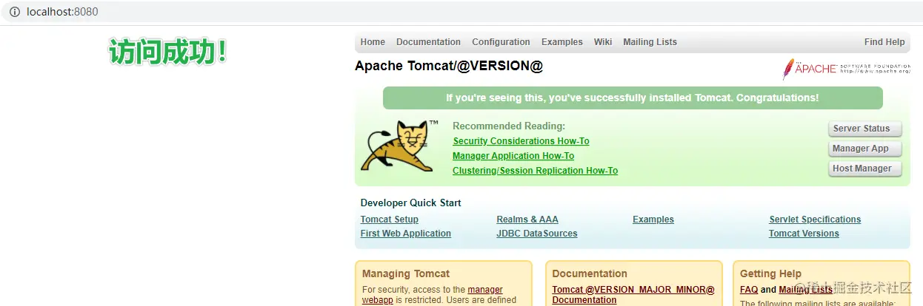The height and width of the screenshot is (306, 923).
Task: Open Tomcat @VERSION_MAJOR_MINOR@ Documentation link
Action: click(633, 295)
